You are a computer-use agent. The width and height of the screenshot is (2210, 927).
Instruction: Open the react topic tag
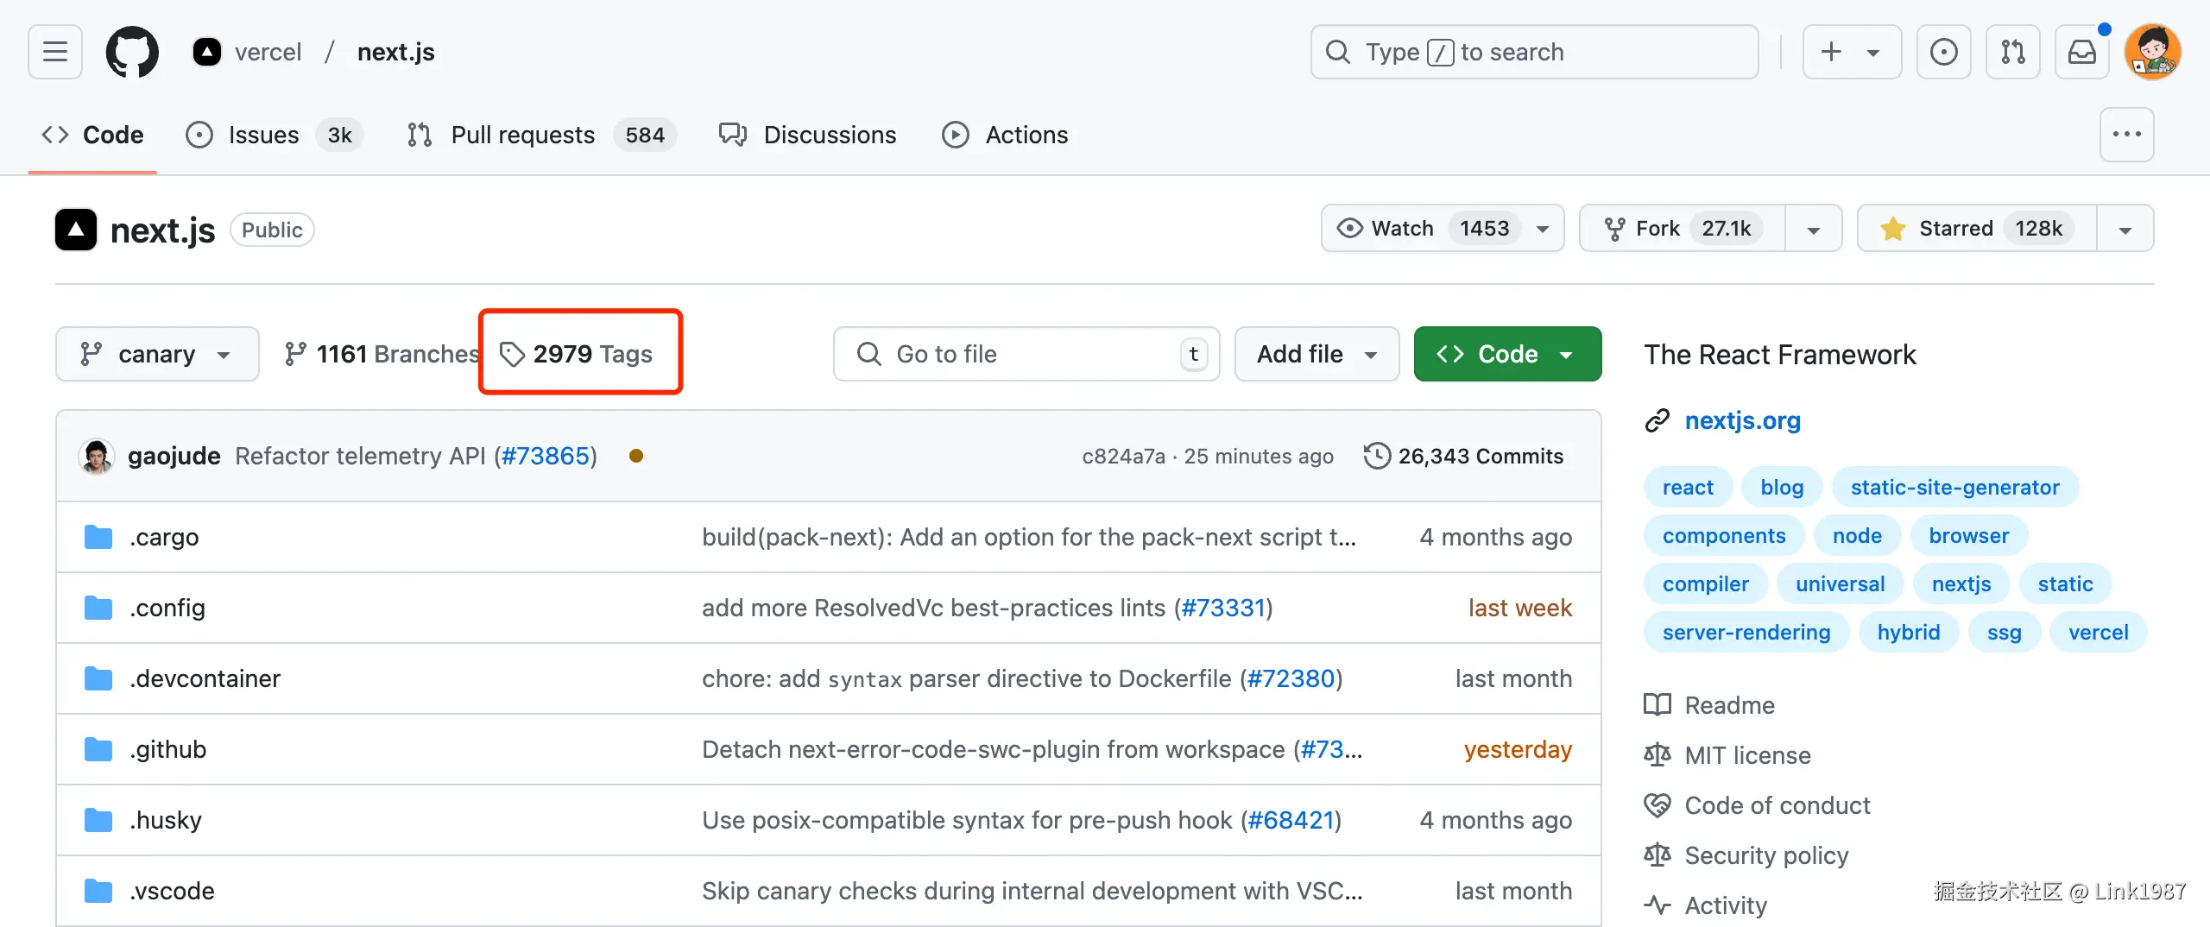coord(1688,487)
